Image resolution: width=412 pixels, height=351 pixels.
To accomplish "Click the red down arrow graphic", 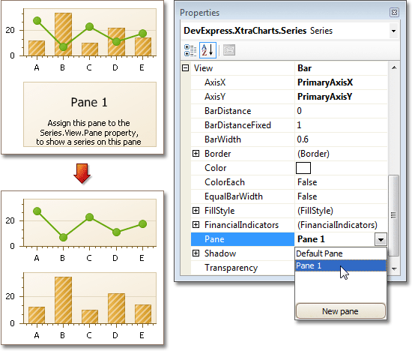I will 82,174.
